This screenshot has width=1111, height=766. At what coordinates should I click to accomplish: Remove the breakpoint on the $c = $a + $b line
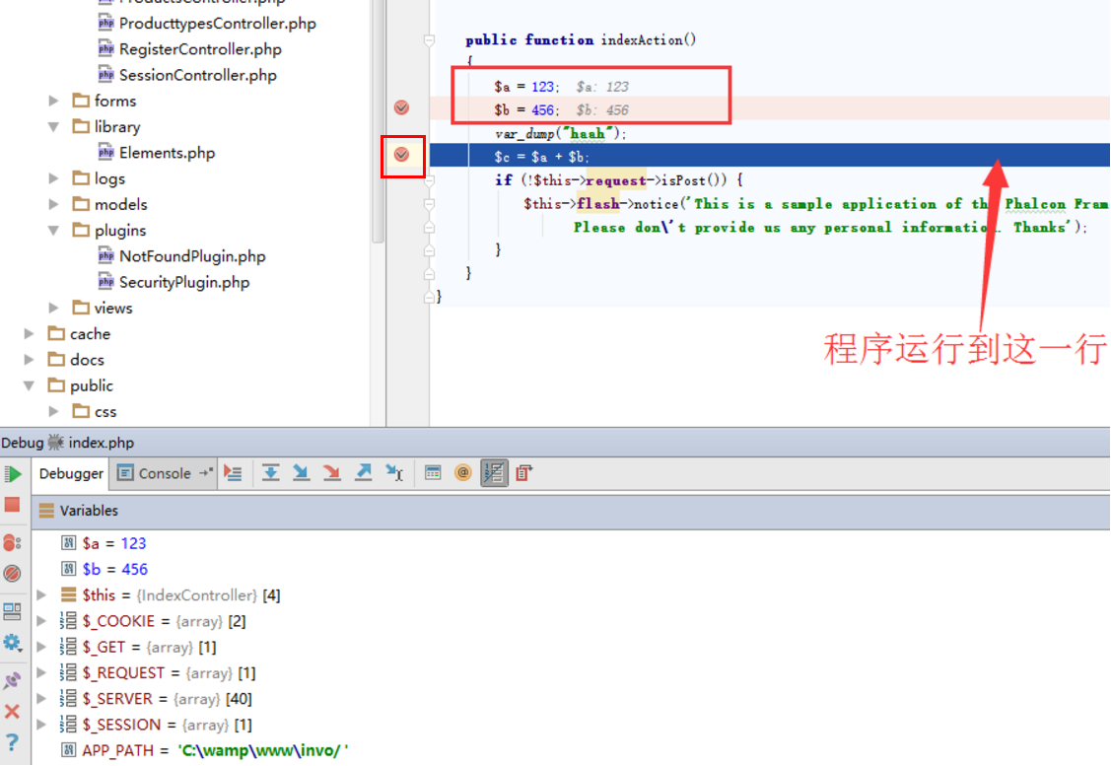401,155
